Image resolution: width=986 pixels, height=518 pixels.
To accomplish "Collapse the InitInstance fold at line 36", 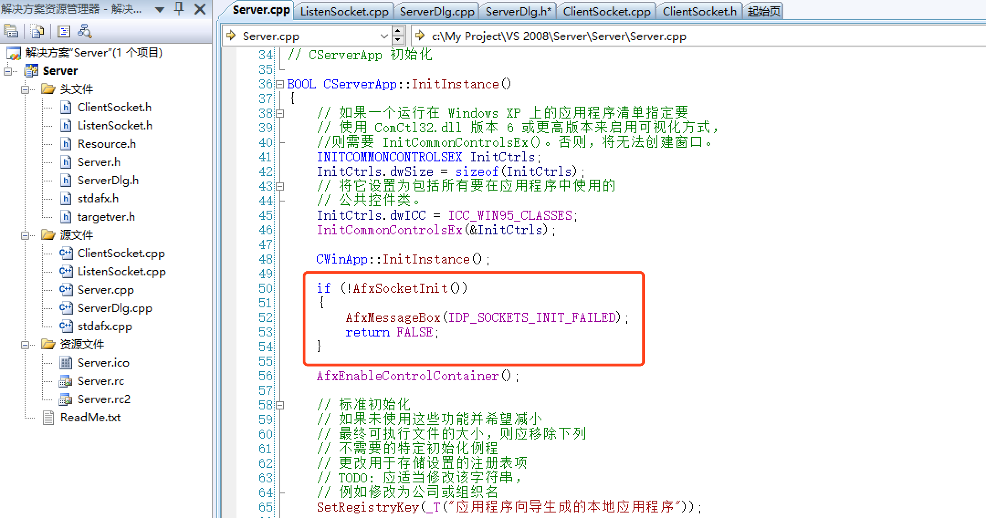I will tap(279, 84).
